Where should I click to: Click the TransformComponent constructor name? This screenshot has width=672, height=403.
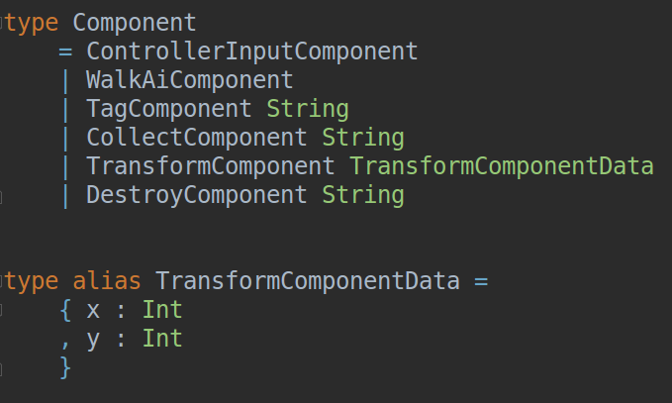[x=211, y=166]
